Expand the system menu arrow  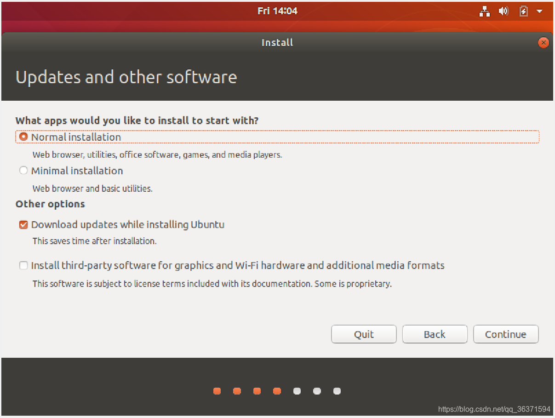[540, 11]
